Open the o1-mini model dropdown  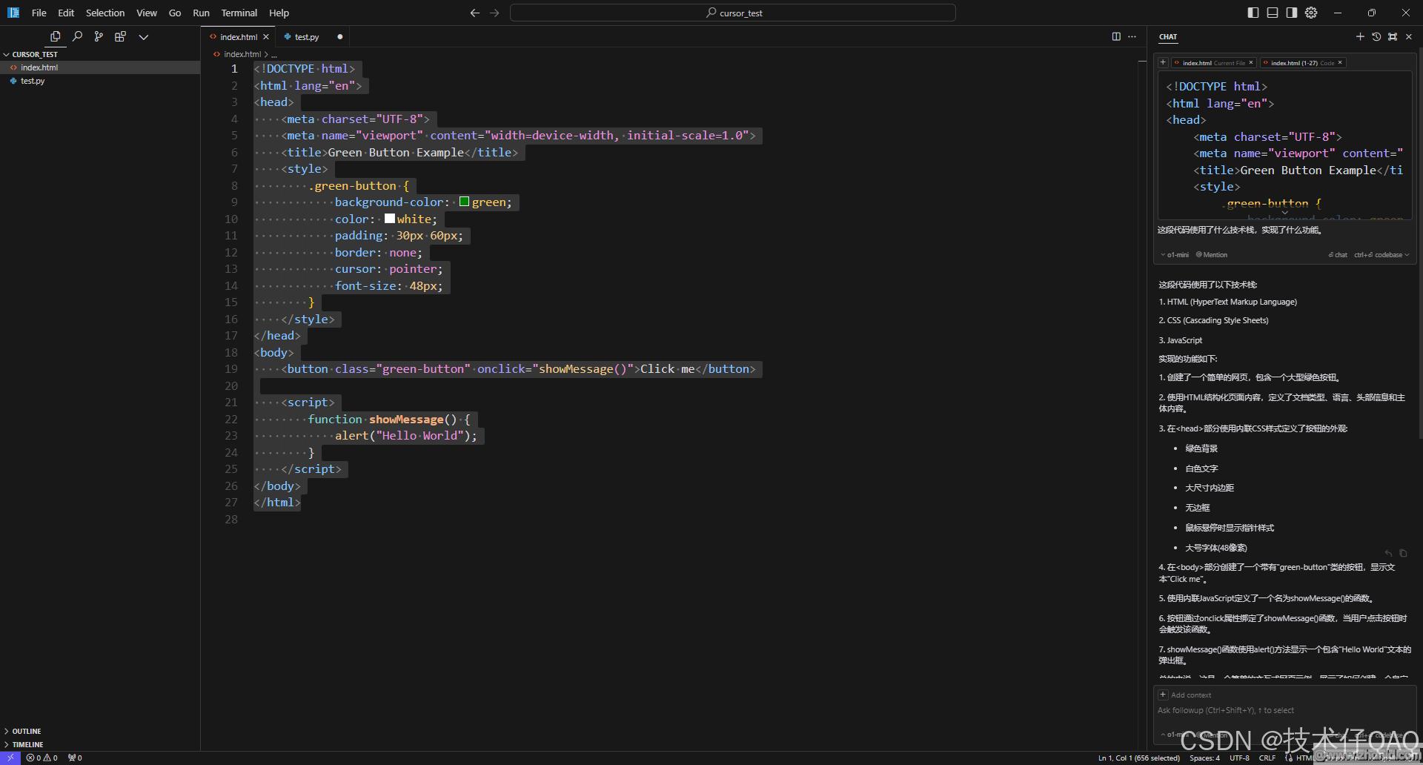tap(1175, 255)
